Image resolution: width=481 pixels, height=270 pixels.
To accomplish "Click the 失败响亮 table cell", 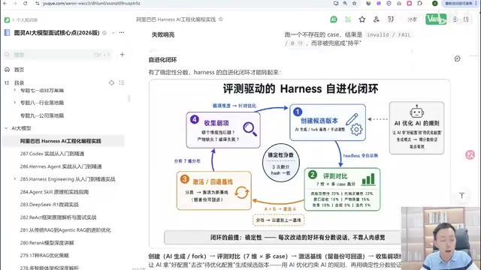I will tap(163, 35).
